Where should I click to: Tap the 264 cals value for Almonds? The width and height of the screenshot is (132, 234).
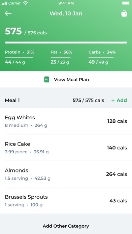[117, 174]
